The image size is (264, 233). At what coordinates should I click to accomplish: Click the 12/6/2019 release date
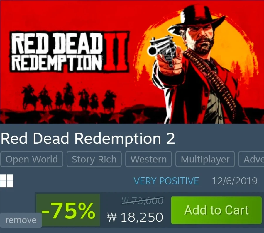pos(235,181)
